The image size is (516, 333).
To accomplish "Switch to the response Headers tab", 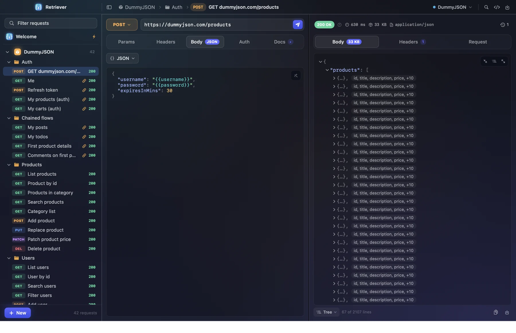I will pos(412,42).
